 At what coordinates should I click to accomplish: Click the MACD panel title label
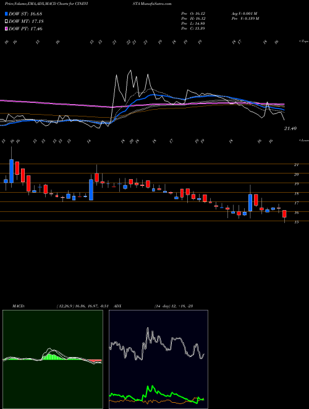coord(18,306)
